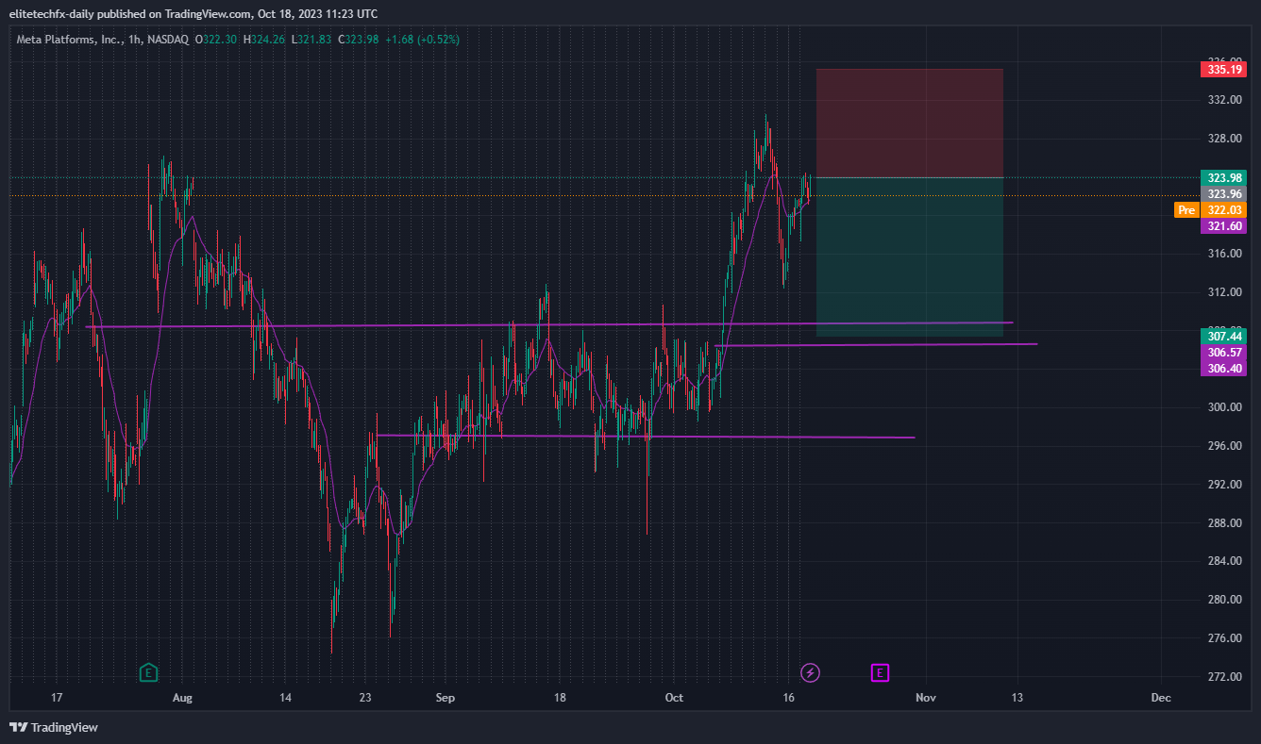
Task: Click the green profit zone of short position
Action: pos(910,256)
